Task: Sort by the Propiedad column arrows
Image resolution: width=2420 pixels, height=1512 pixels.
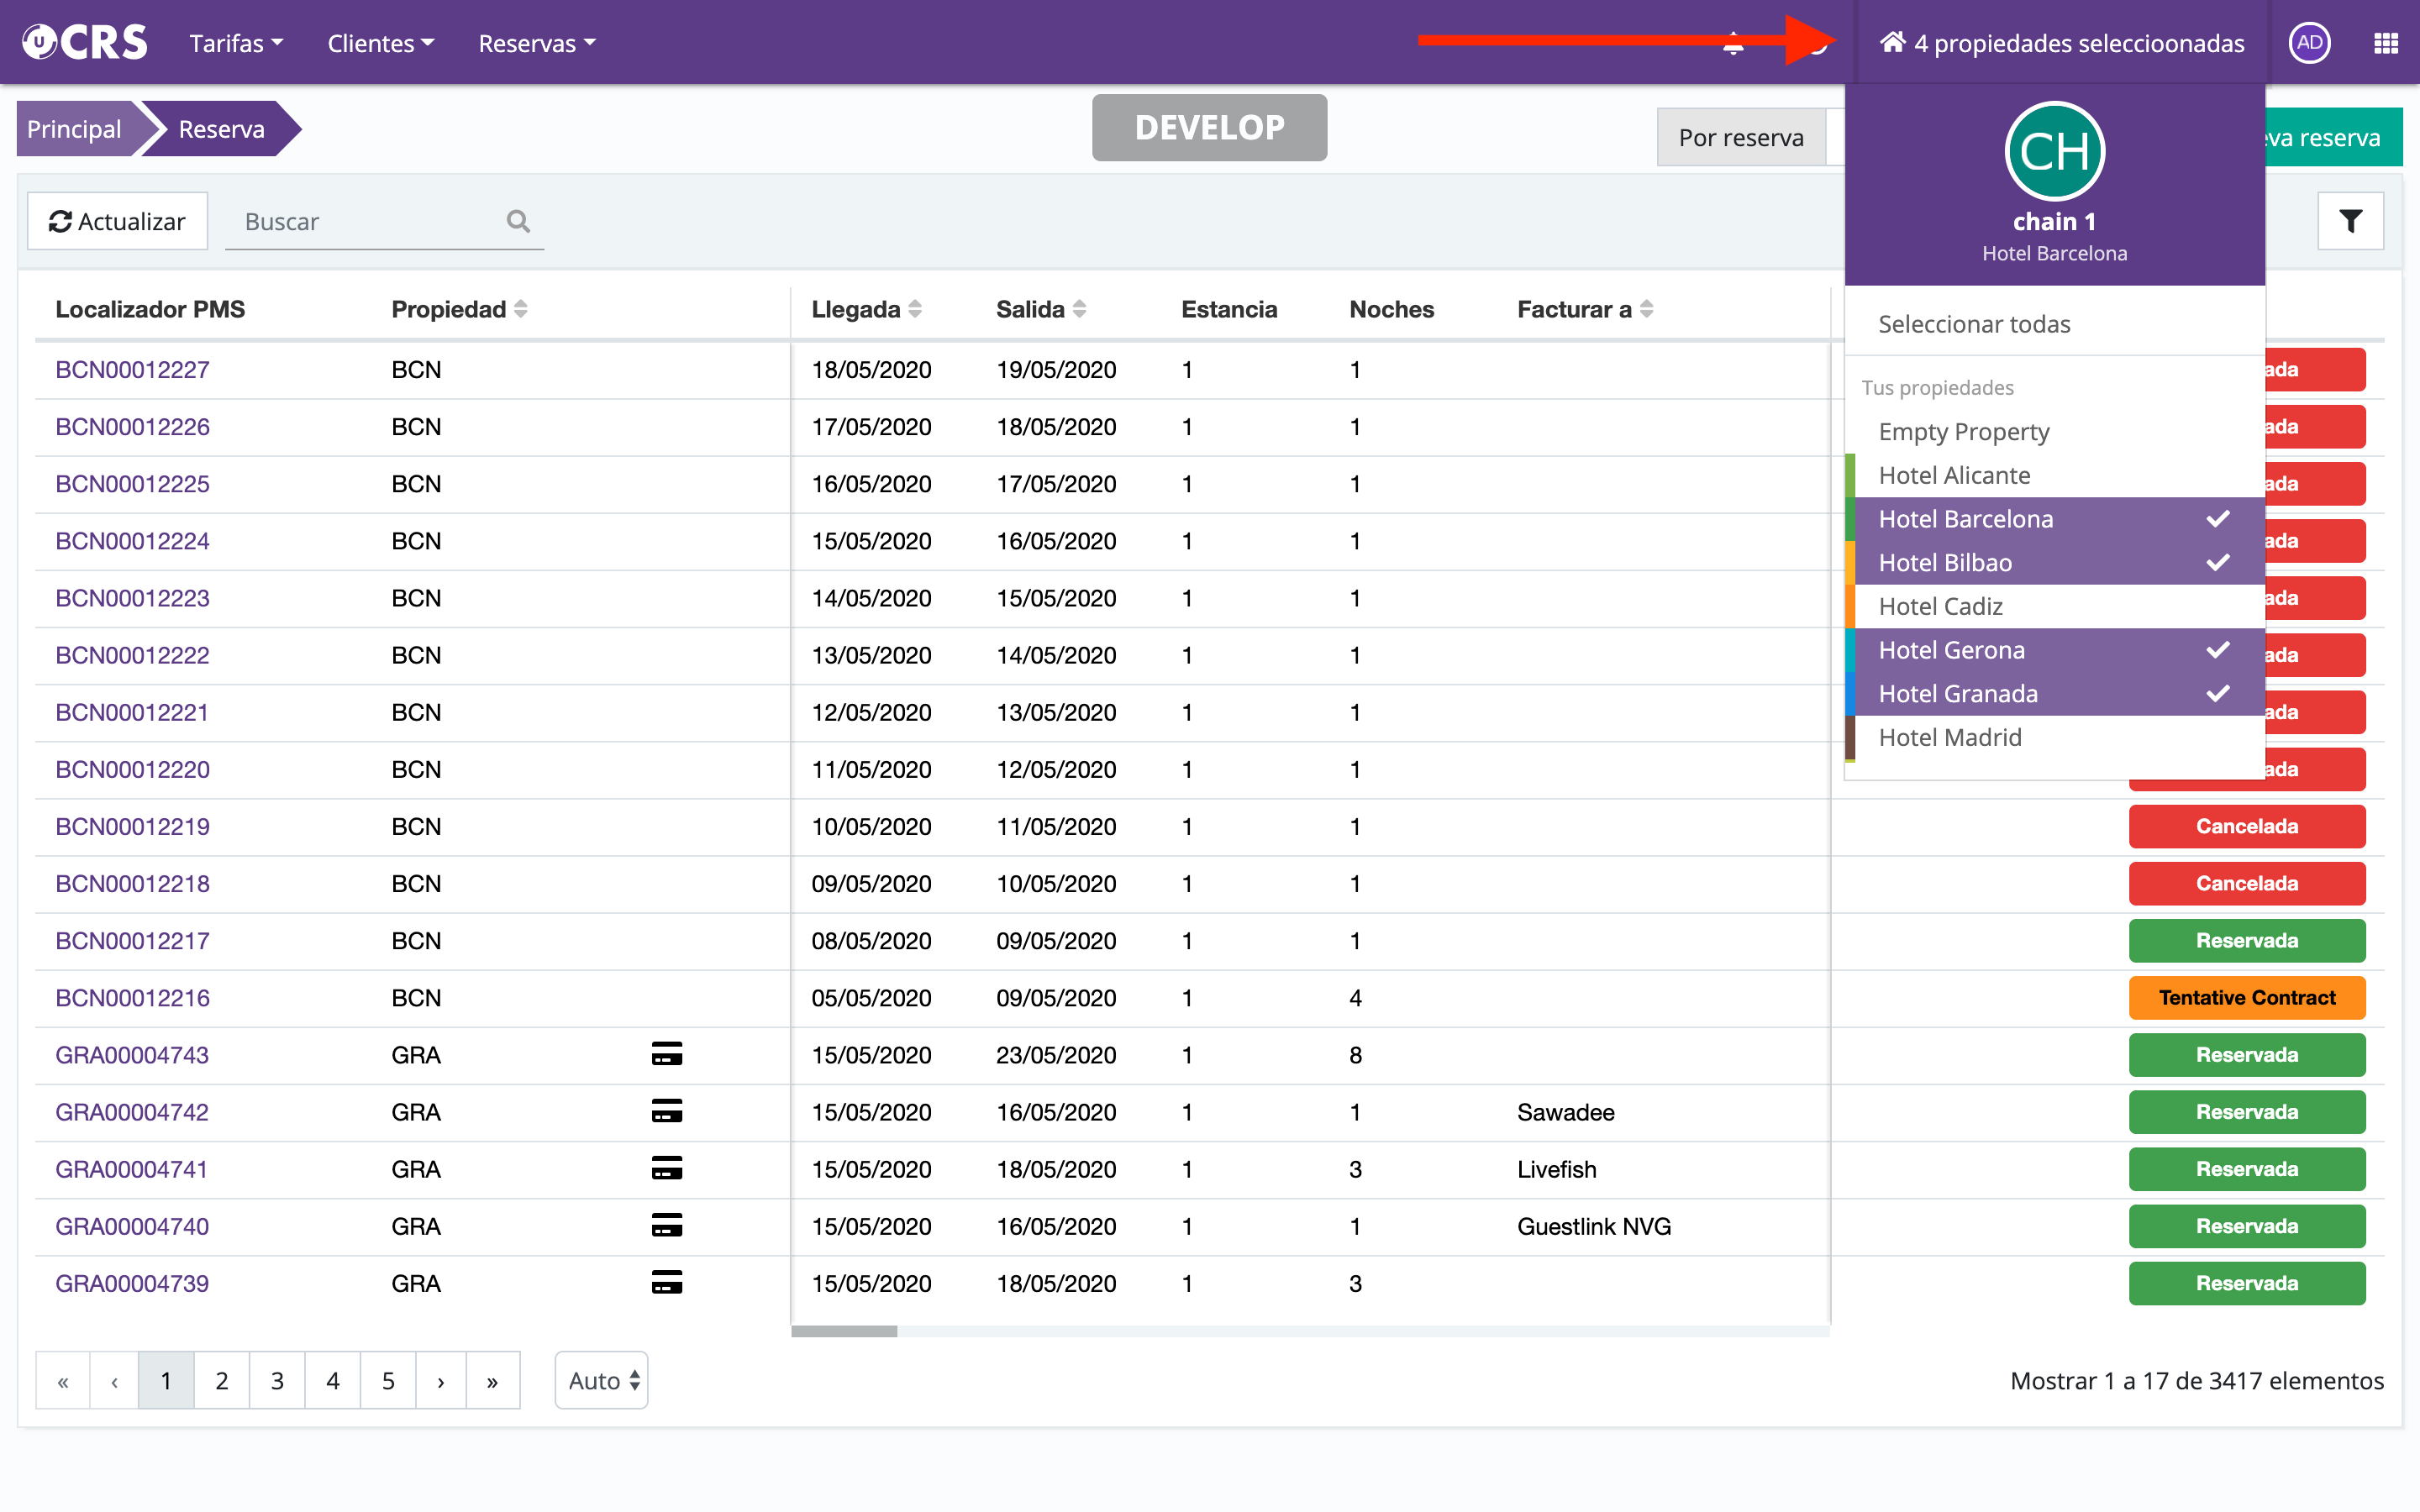Action: pos(521,309)
